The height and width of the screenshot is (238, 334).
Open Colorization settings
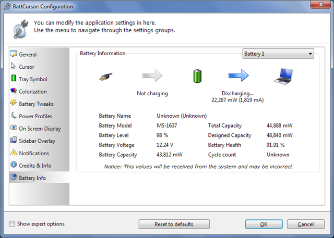pos(39,91)
